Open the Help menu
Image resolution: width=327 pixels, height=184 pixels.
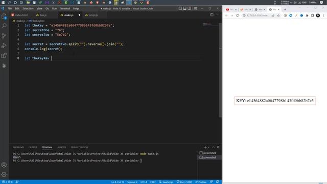click(76, 9)
